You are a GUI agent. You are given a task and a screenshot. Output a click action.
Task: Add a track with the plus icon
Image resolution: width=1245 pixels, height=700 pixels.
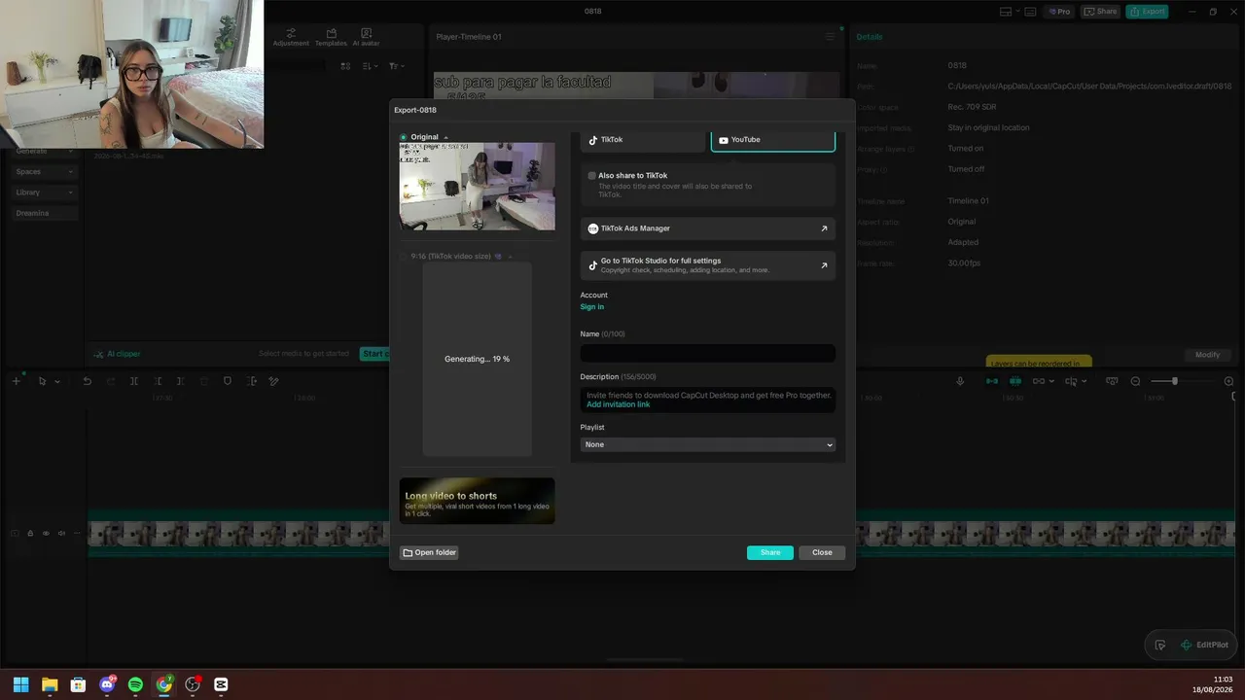[16, 381]
